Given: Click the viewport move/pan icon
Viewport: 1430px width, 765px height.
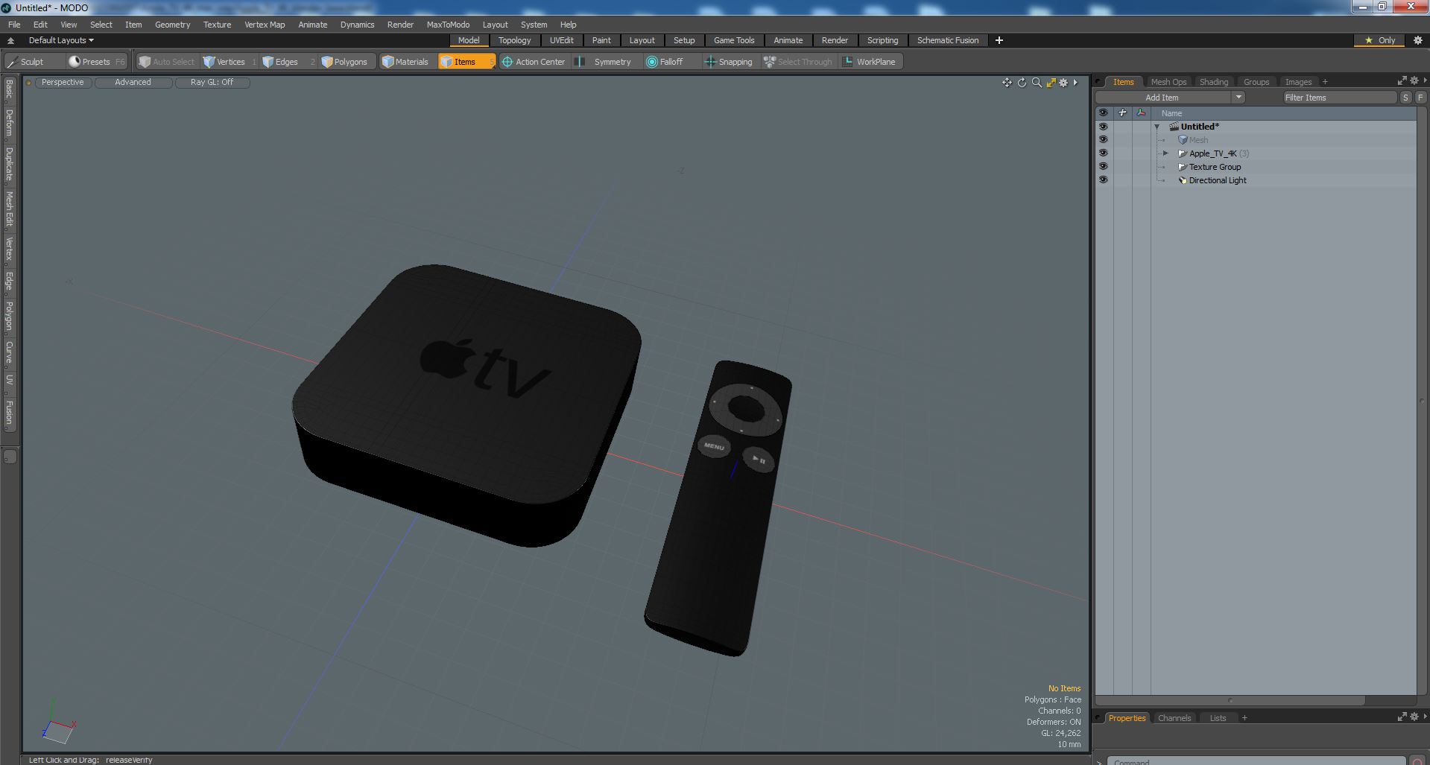Looking at the screenshot, I should (1007, 83).
